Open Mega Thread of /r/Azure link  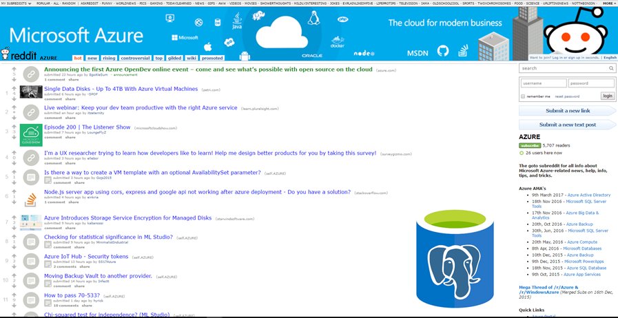548,290
